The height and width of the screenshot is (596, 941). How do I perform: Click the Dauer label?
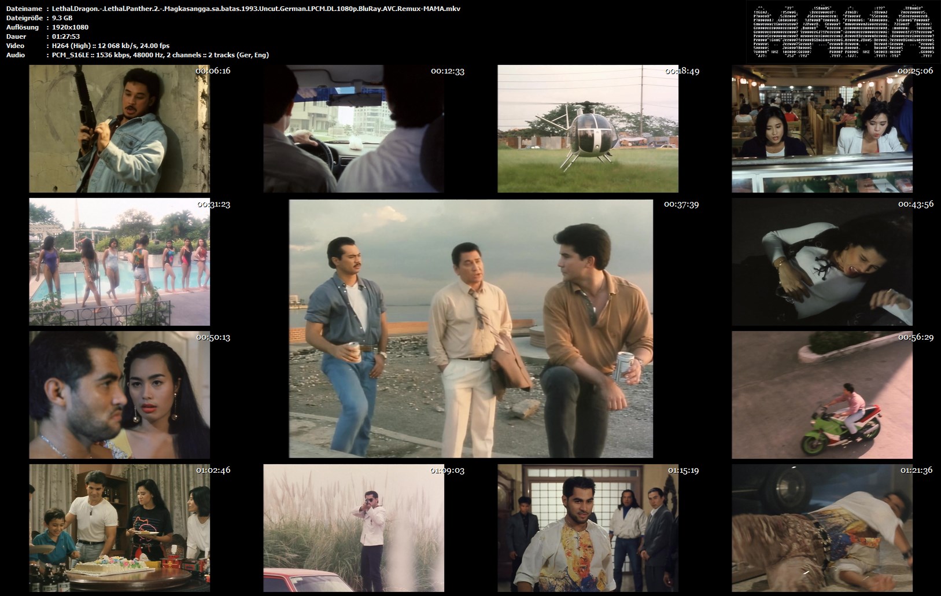point(16,36)
